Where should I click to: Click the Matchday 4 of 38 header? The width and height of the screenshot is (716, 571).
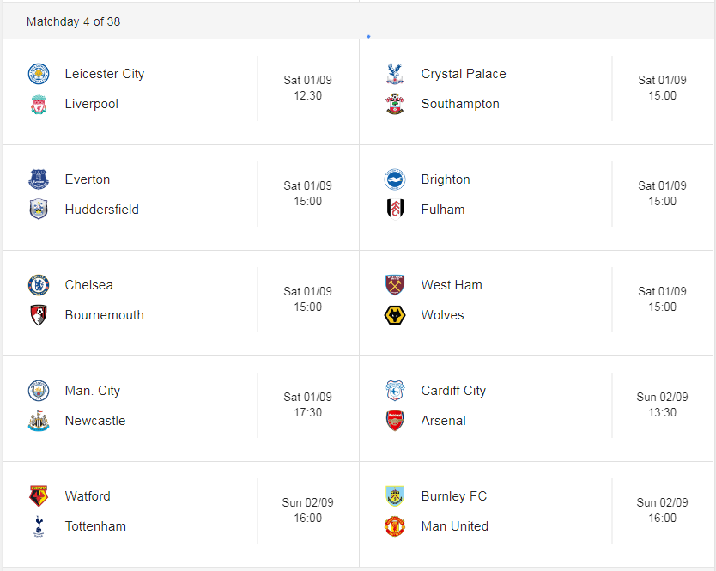(x=74, y=21)
